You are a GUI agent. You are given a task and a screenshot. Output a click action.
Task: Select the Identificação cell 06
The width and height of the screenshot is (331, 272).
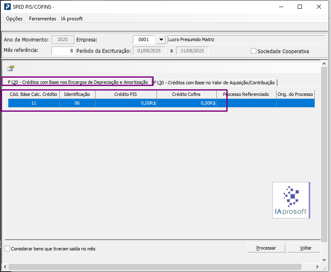pyautogui.click(x=77, y=103)
